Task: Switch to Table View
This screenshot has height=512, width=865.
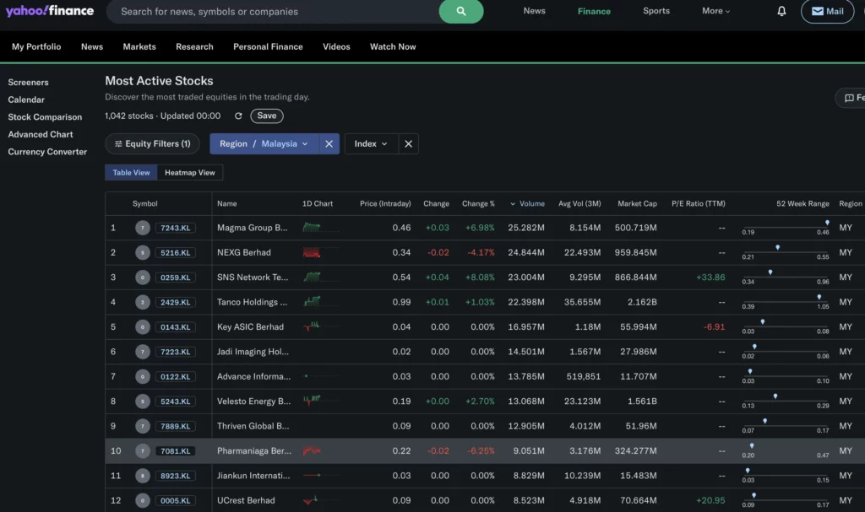Action: [131, 173]
